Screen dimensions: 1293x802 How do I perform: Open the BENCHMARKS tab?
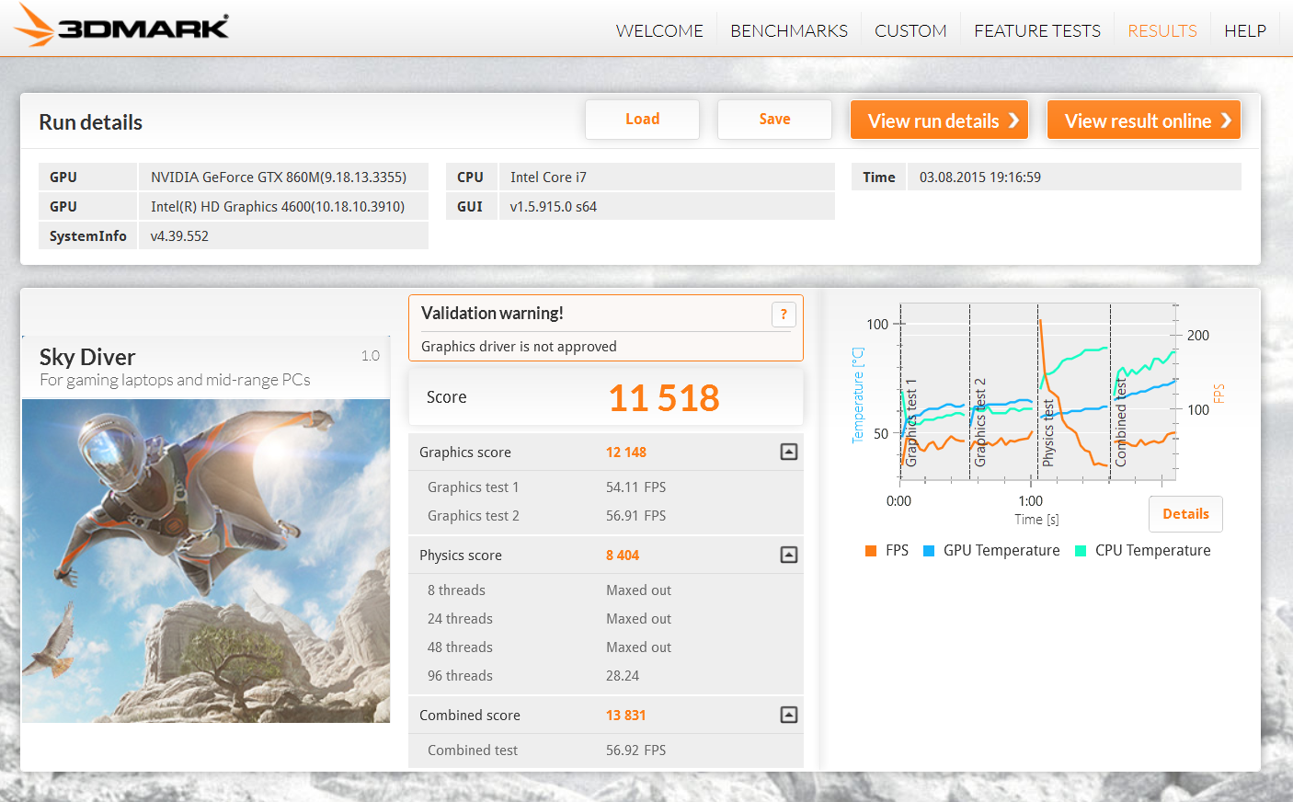coord(789,31)
